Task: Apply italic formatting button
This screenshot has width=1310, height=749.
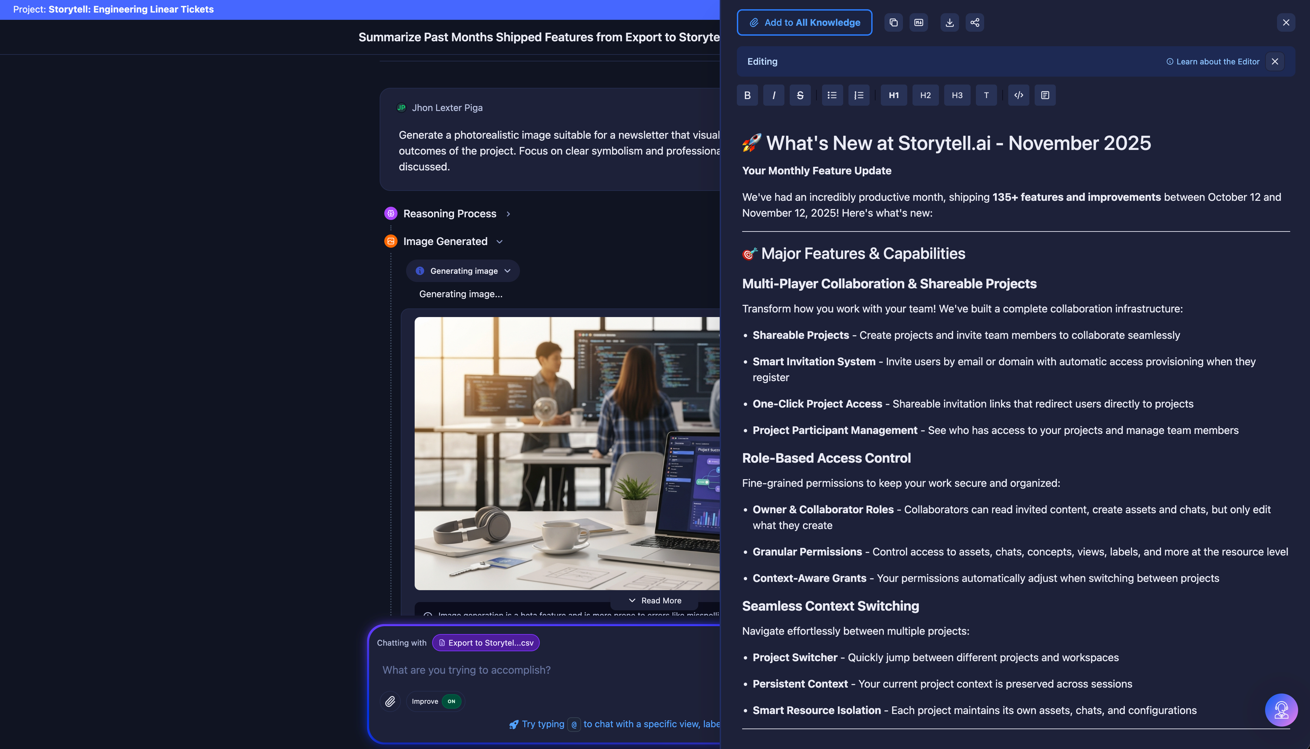Action: click(773, 95)
